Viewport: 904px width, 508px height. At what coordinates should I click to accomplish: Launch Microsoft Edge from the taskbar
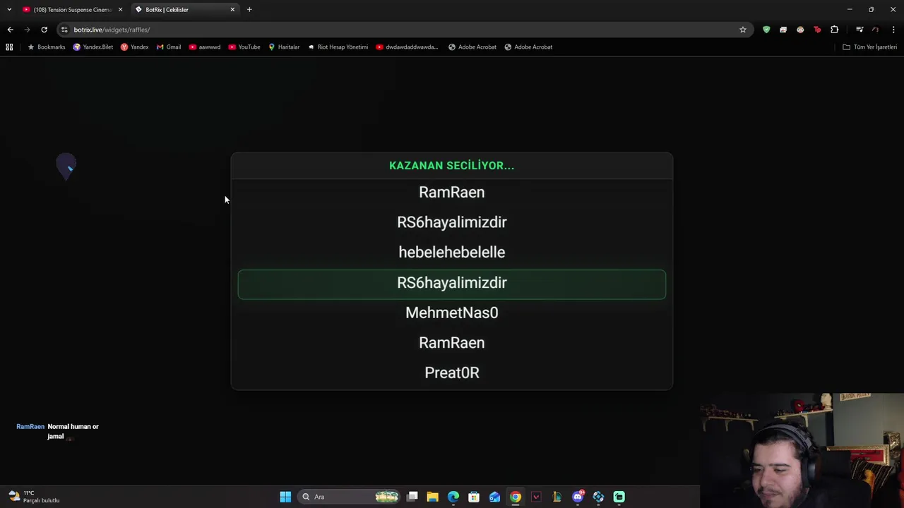pos(453,497)
